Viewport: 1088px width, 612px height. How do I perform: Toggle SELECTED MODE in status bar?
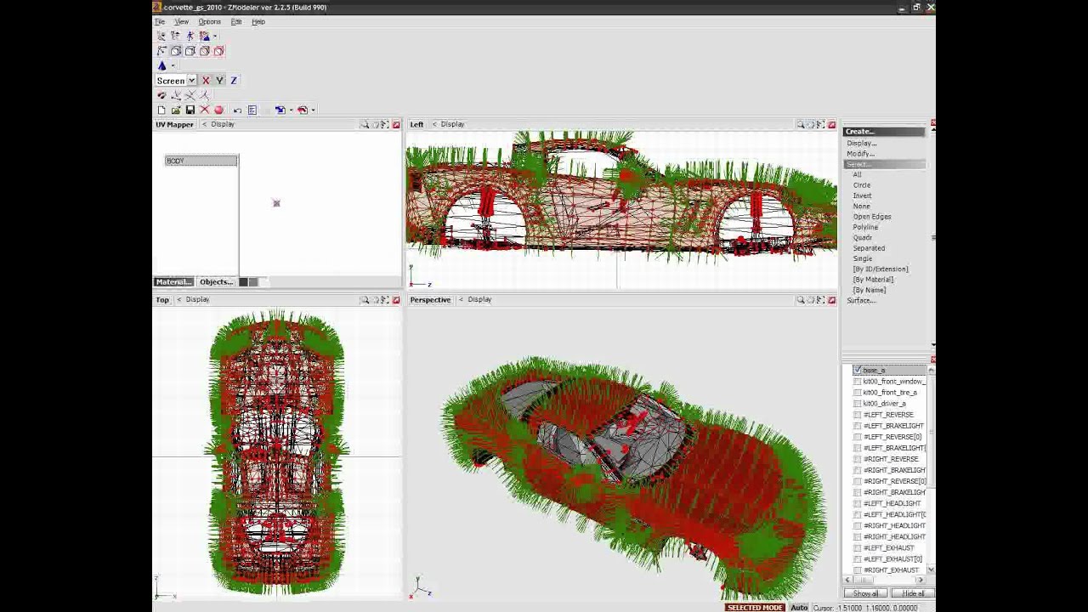pyautogui.click(x=754, y=608)
